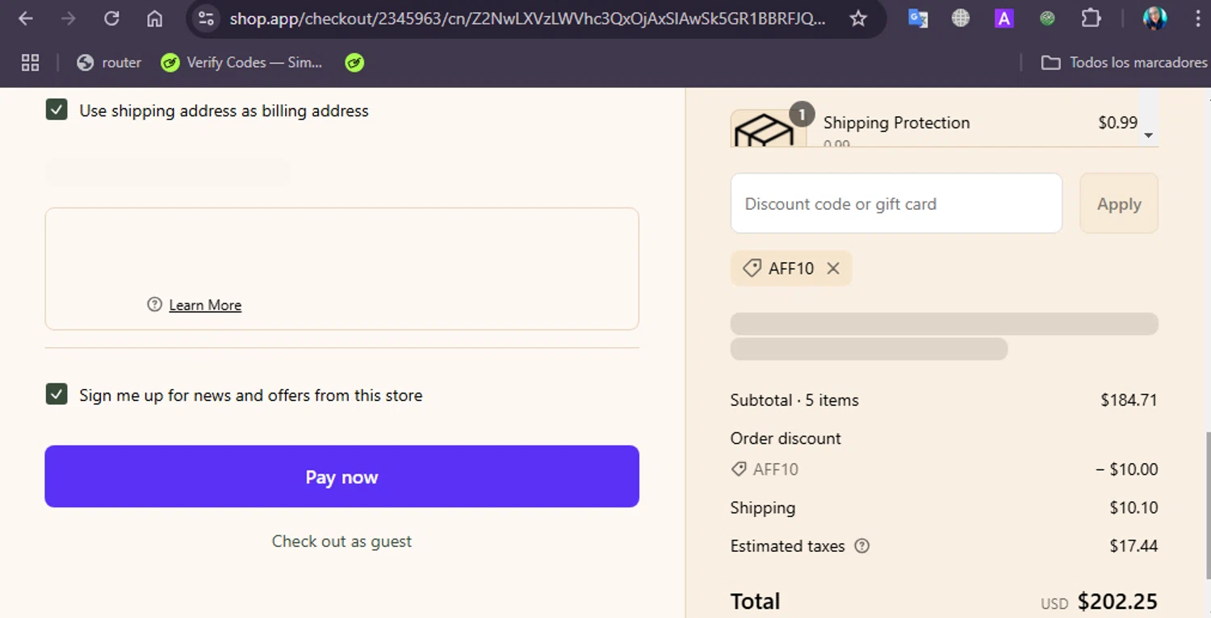Go back to previous page
The image size is (1211, 618).
[x=26, y=19]
